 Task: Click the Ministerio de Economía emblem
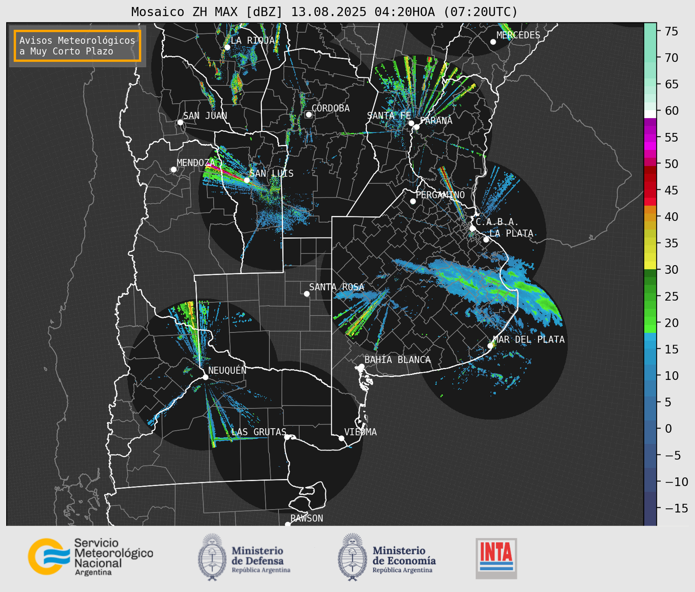coord(353,557)
